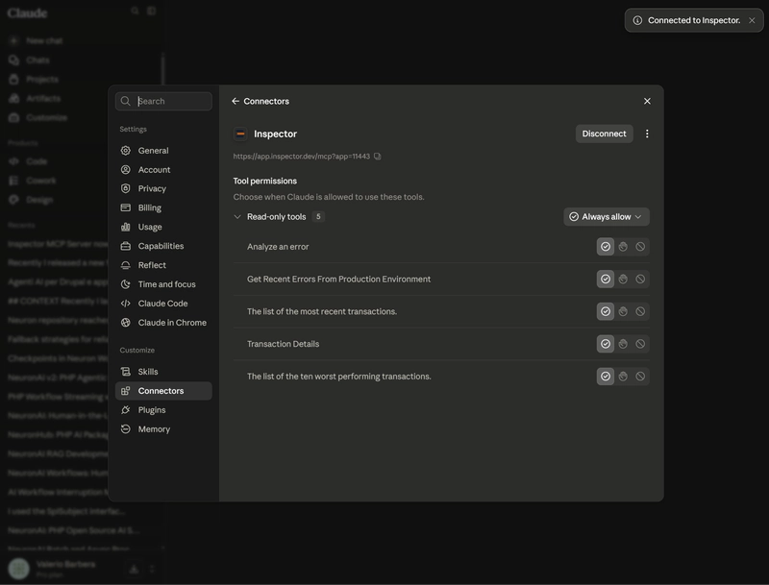Select Connectors in the sidebar
The width and height of the screenshot is (769, 585).
[163, 391]
